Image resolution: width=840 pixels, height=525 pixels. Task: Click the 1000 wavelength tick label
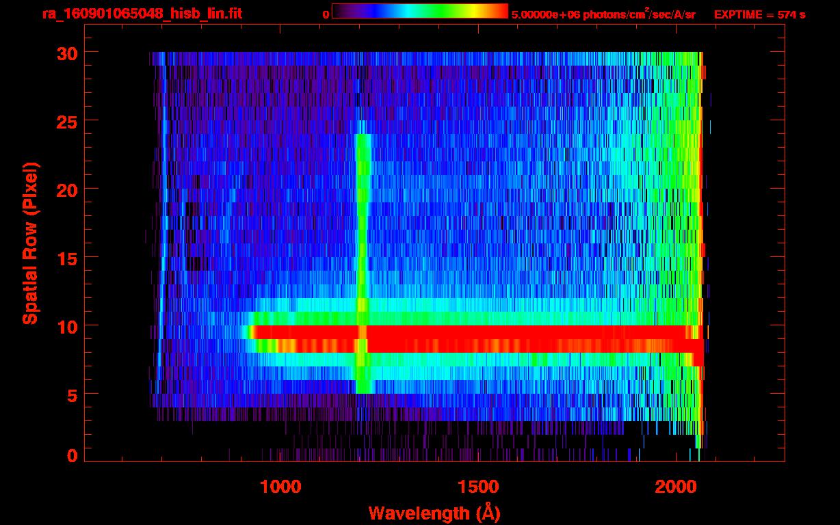pos(280,487)
